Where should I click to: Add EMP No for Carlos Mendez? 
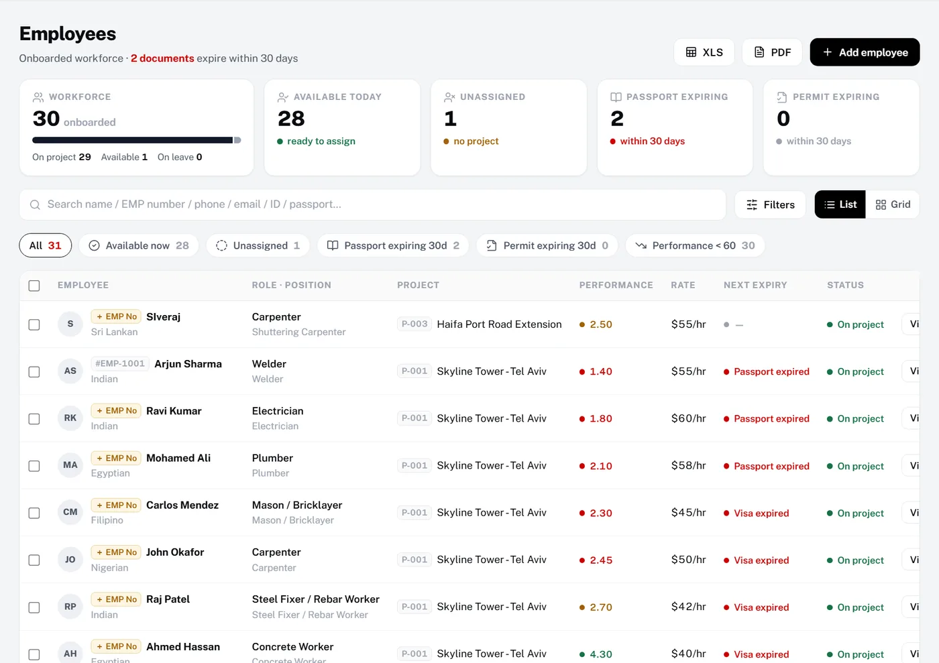(x=116, y=505)
